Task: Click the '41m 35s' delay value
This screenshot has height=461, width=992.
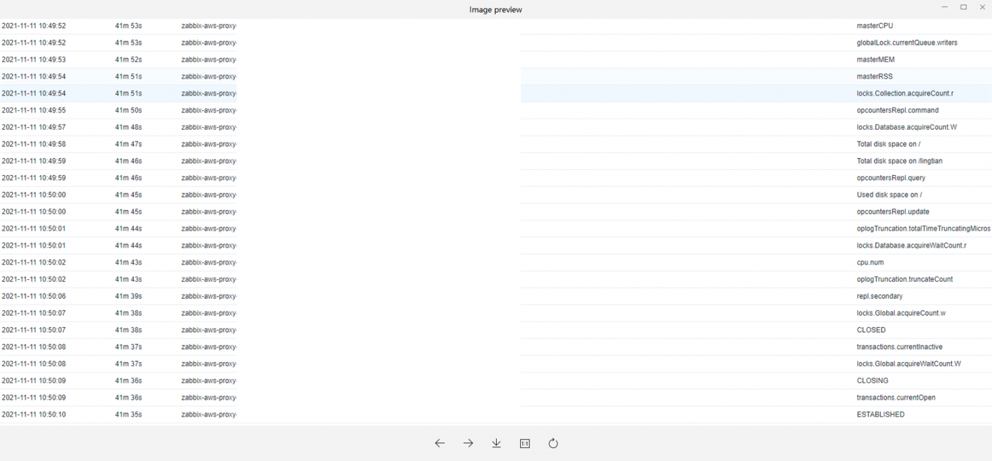Action: coord(128,414)
